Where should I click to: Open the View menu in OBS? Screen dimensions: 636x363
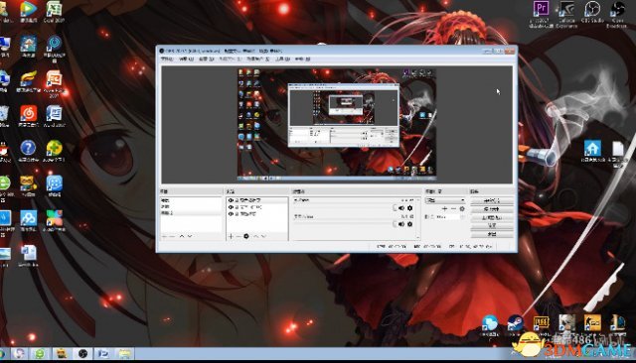coord(206,60)
